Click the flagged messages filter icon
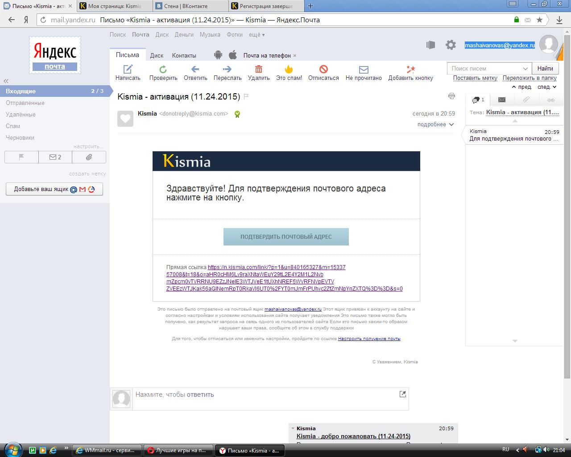 tap(21, 157)
